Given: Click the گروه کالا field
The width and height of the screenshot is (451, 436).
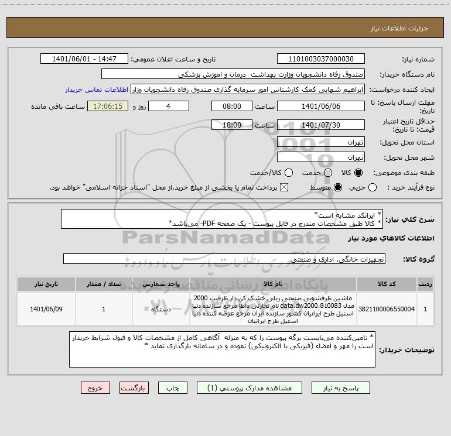Looking at the screenshot, I should coord(224,259).
